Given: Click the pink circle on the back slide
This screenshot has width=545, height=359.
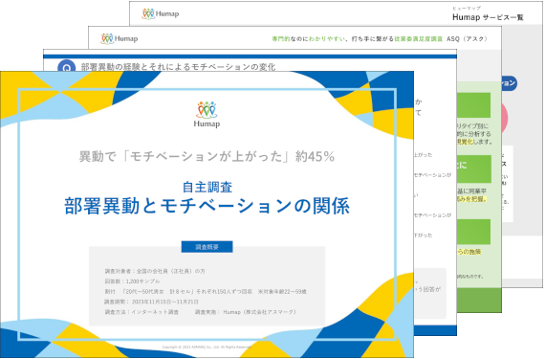Looking at the screenshot, I should click(x=505, y=118).
